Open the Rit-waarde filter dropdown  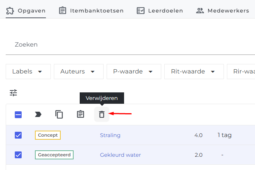point(194,72)
